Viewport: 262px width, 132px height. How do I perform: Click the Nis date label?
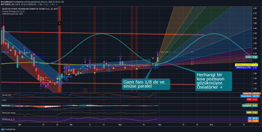click(71, 125)
